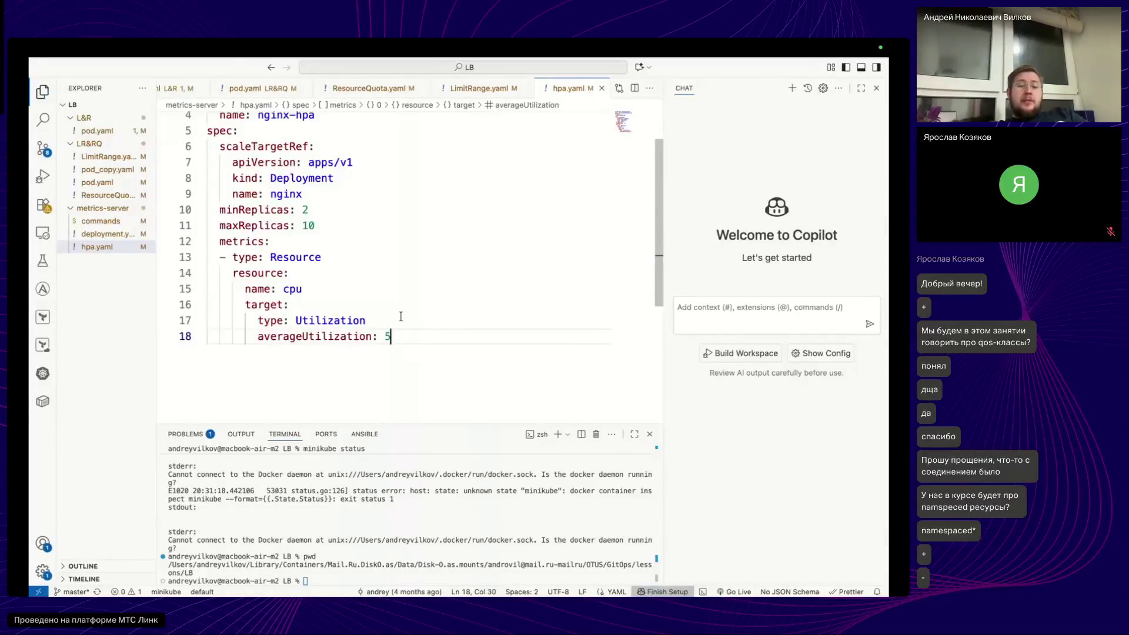Click the split editor icon
Viewport: 1129px width, 635px height.
coord(634,88)
